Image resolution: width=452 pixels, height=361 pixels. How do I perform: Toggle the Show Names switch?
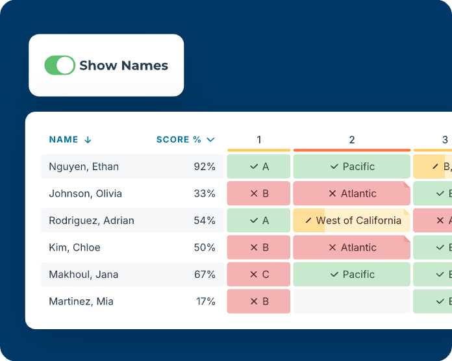pos(59,65)
